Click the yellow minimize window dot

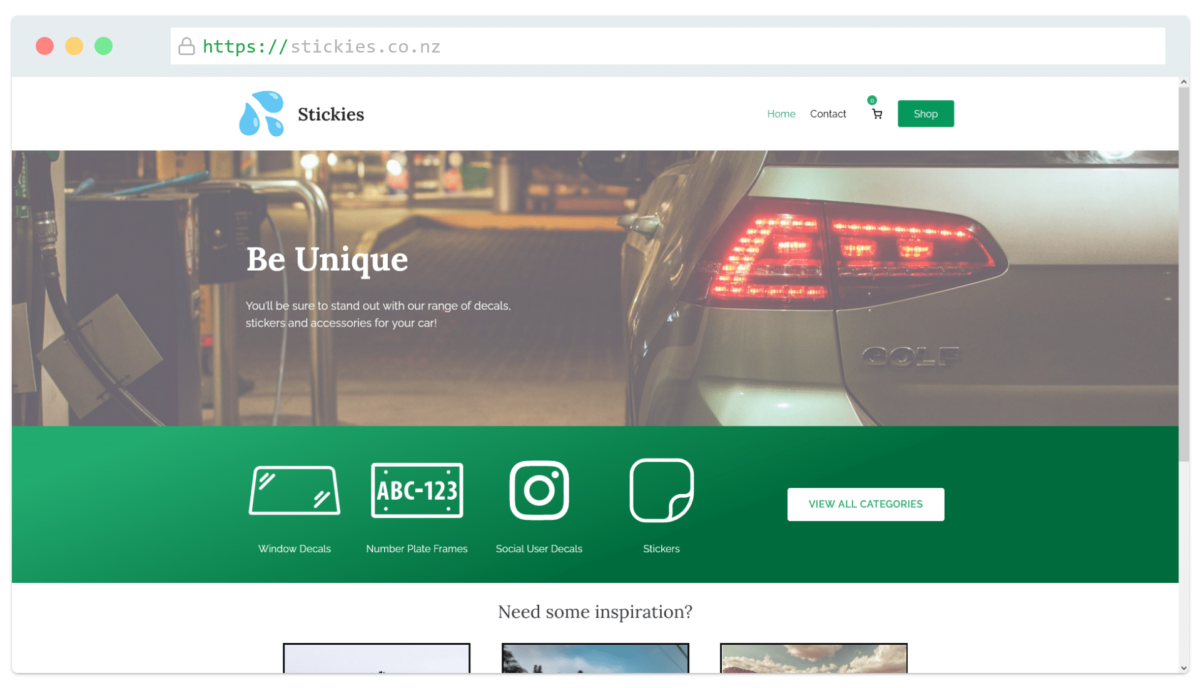pyautogui.click(x=74, y=46)
